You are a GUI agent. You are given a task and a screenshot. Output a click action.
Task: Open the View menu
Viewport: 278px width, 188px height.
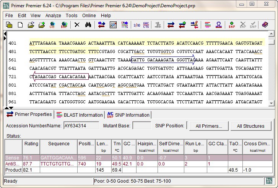tap(36, 16)
